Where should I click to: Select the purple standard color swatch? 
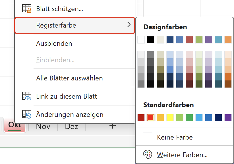click(228, 118)
